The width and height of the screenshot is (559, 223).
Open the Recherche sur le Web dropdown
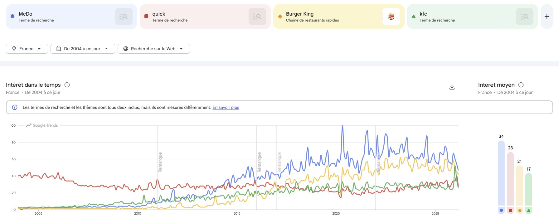tap(153, 49)
